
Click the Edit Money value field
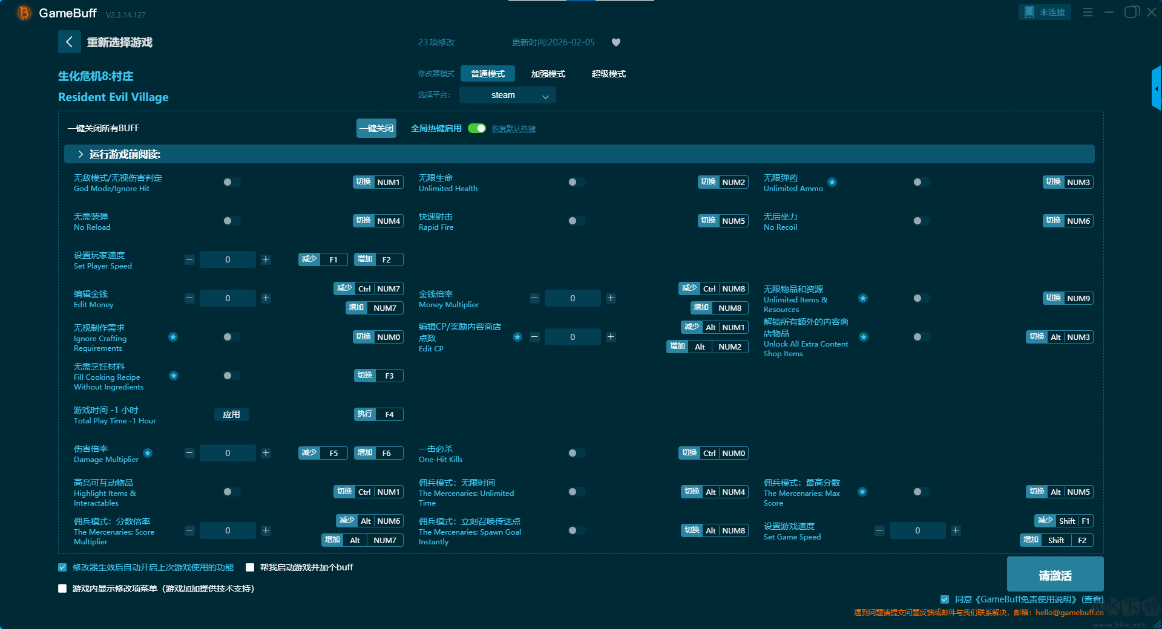pyautogui.click(x=228, y=298)
